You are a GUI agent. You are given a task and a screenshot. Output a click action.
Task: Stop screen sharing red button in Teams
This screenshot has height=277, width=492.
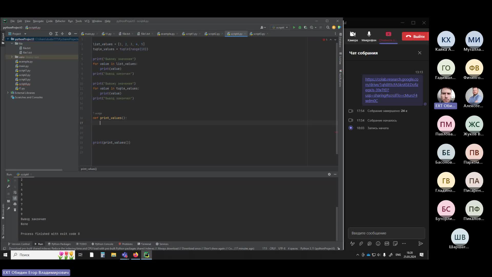[388, 36]
